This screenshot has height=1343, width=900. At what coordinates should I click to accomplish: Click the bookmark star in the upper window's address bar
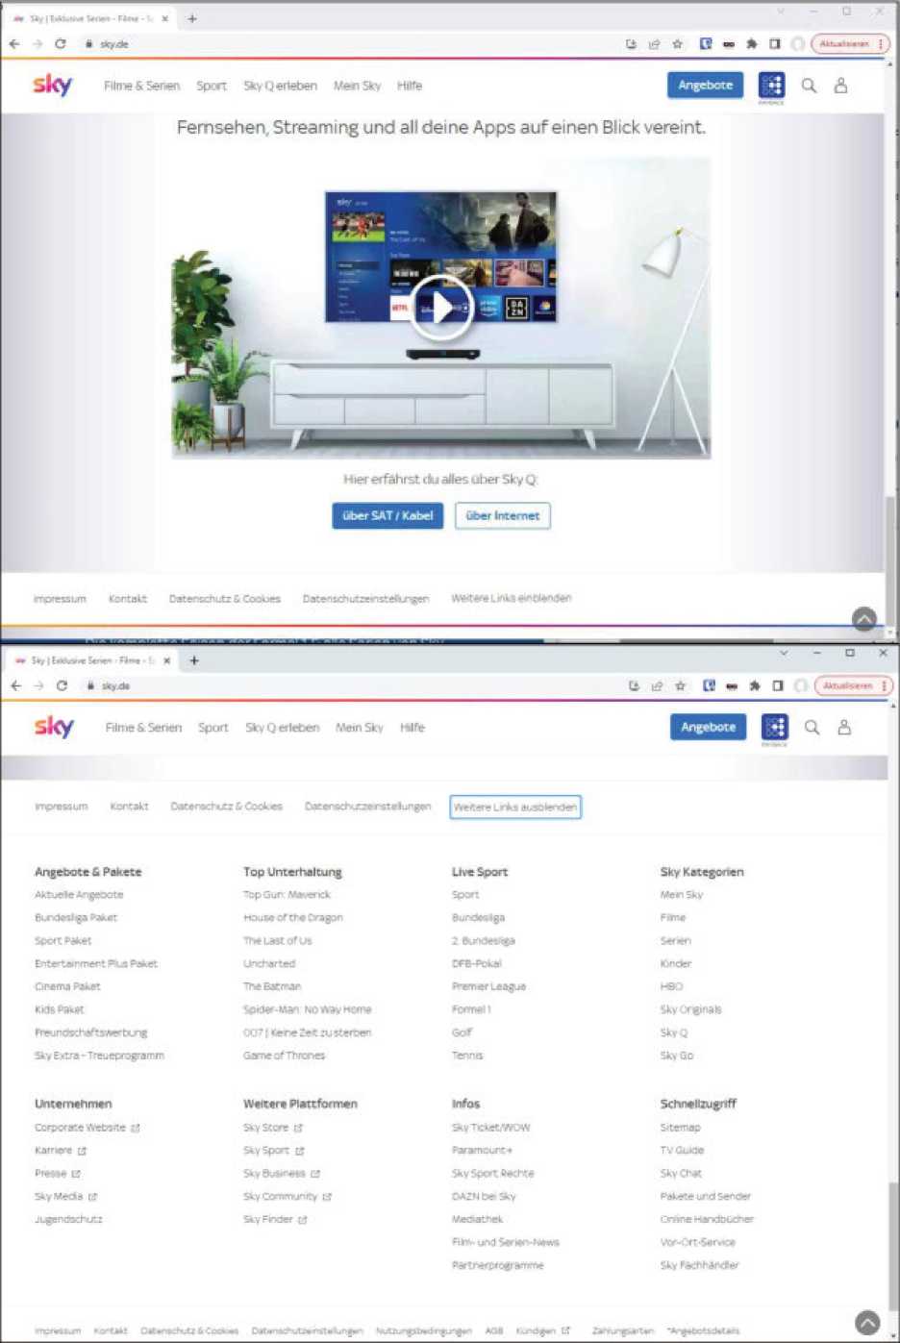678,44
